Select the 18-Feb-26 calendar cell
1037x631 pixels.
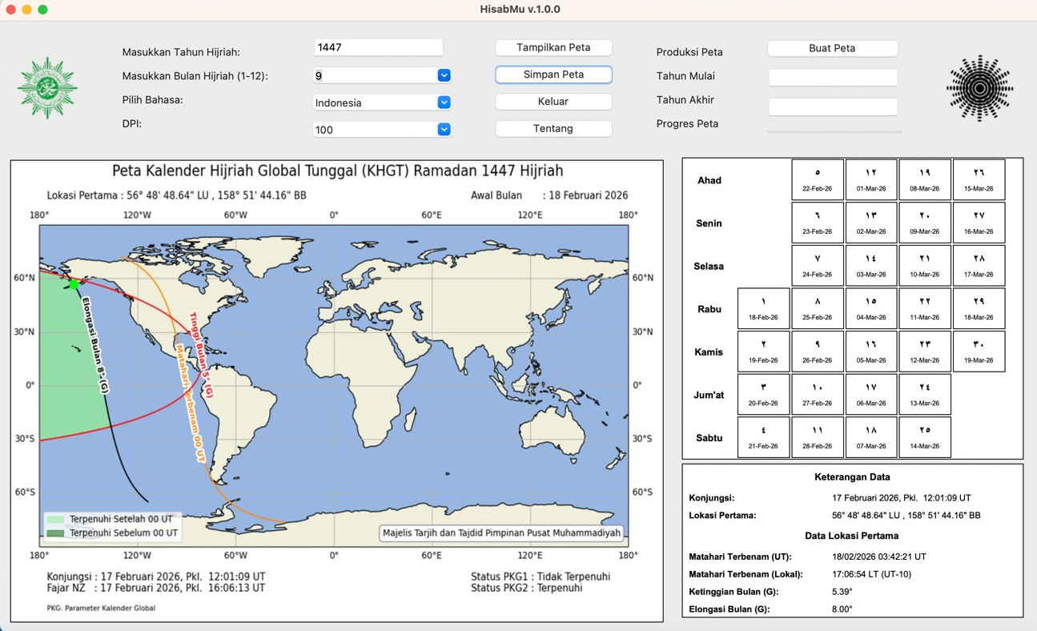point(763,308)
